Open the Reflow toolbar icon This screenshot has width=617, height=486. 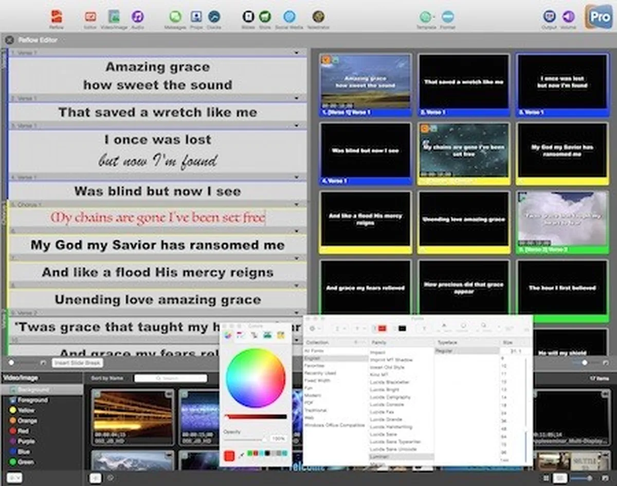(x=57, y=17)
